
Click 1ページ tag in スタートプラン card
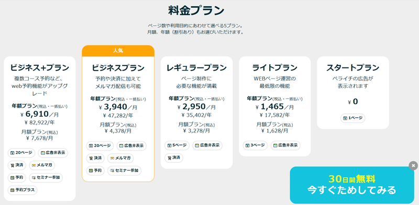(352, 118)
